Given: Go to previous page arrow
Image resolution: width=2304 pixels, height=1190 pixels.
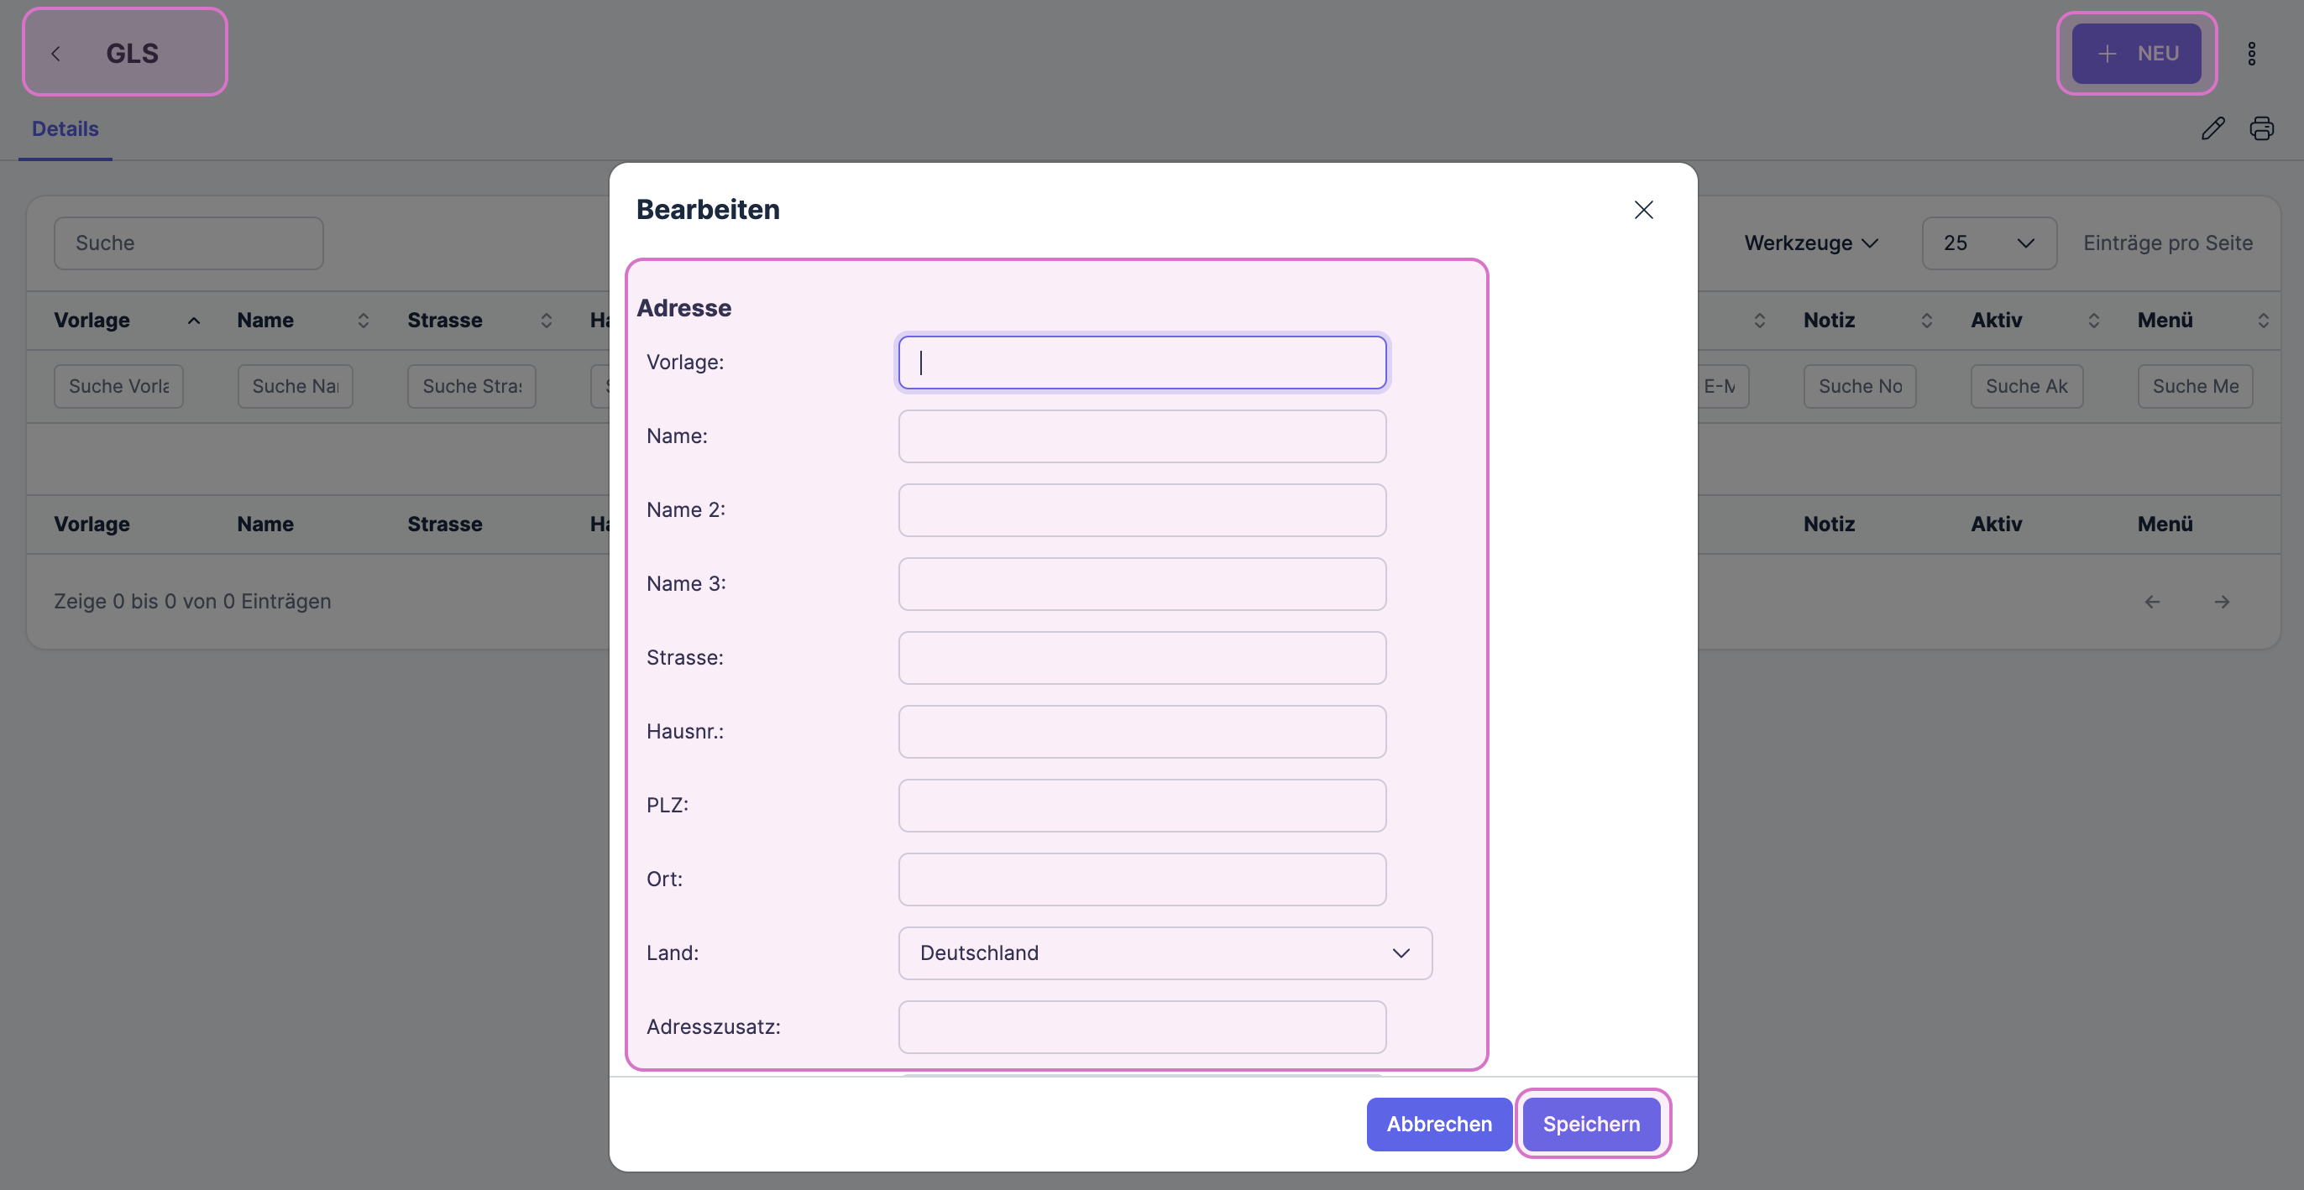Looking at the screenshot, I should (x=2152, y=602).
